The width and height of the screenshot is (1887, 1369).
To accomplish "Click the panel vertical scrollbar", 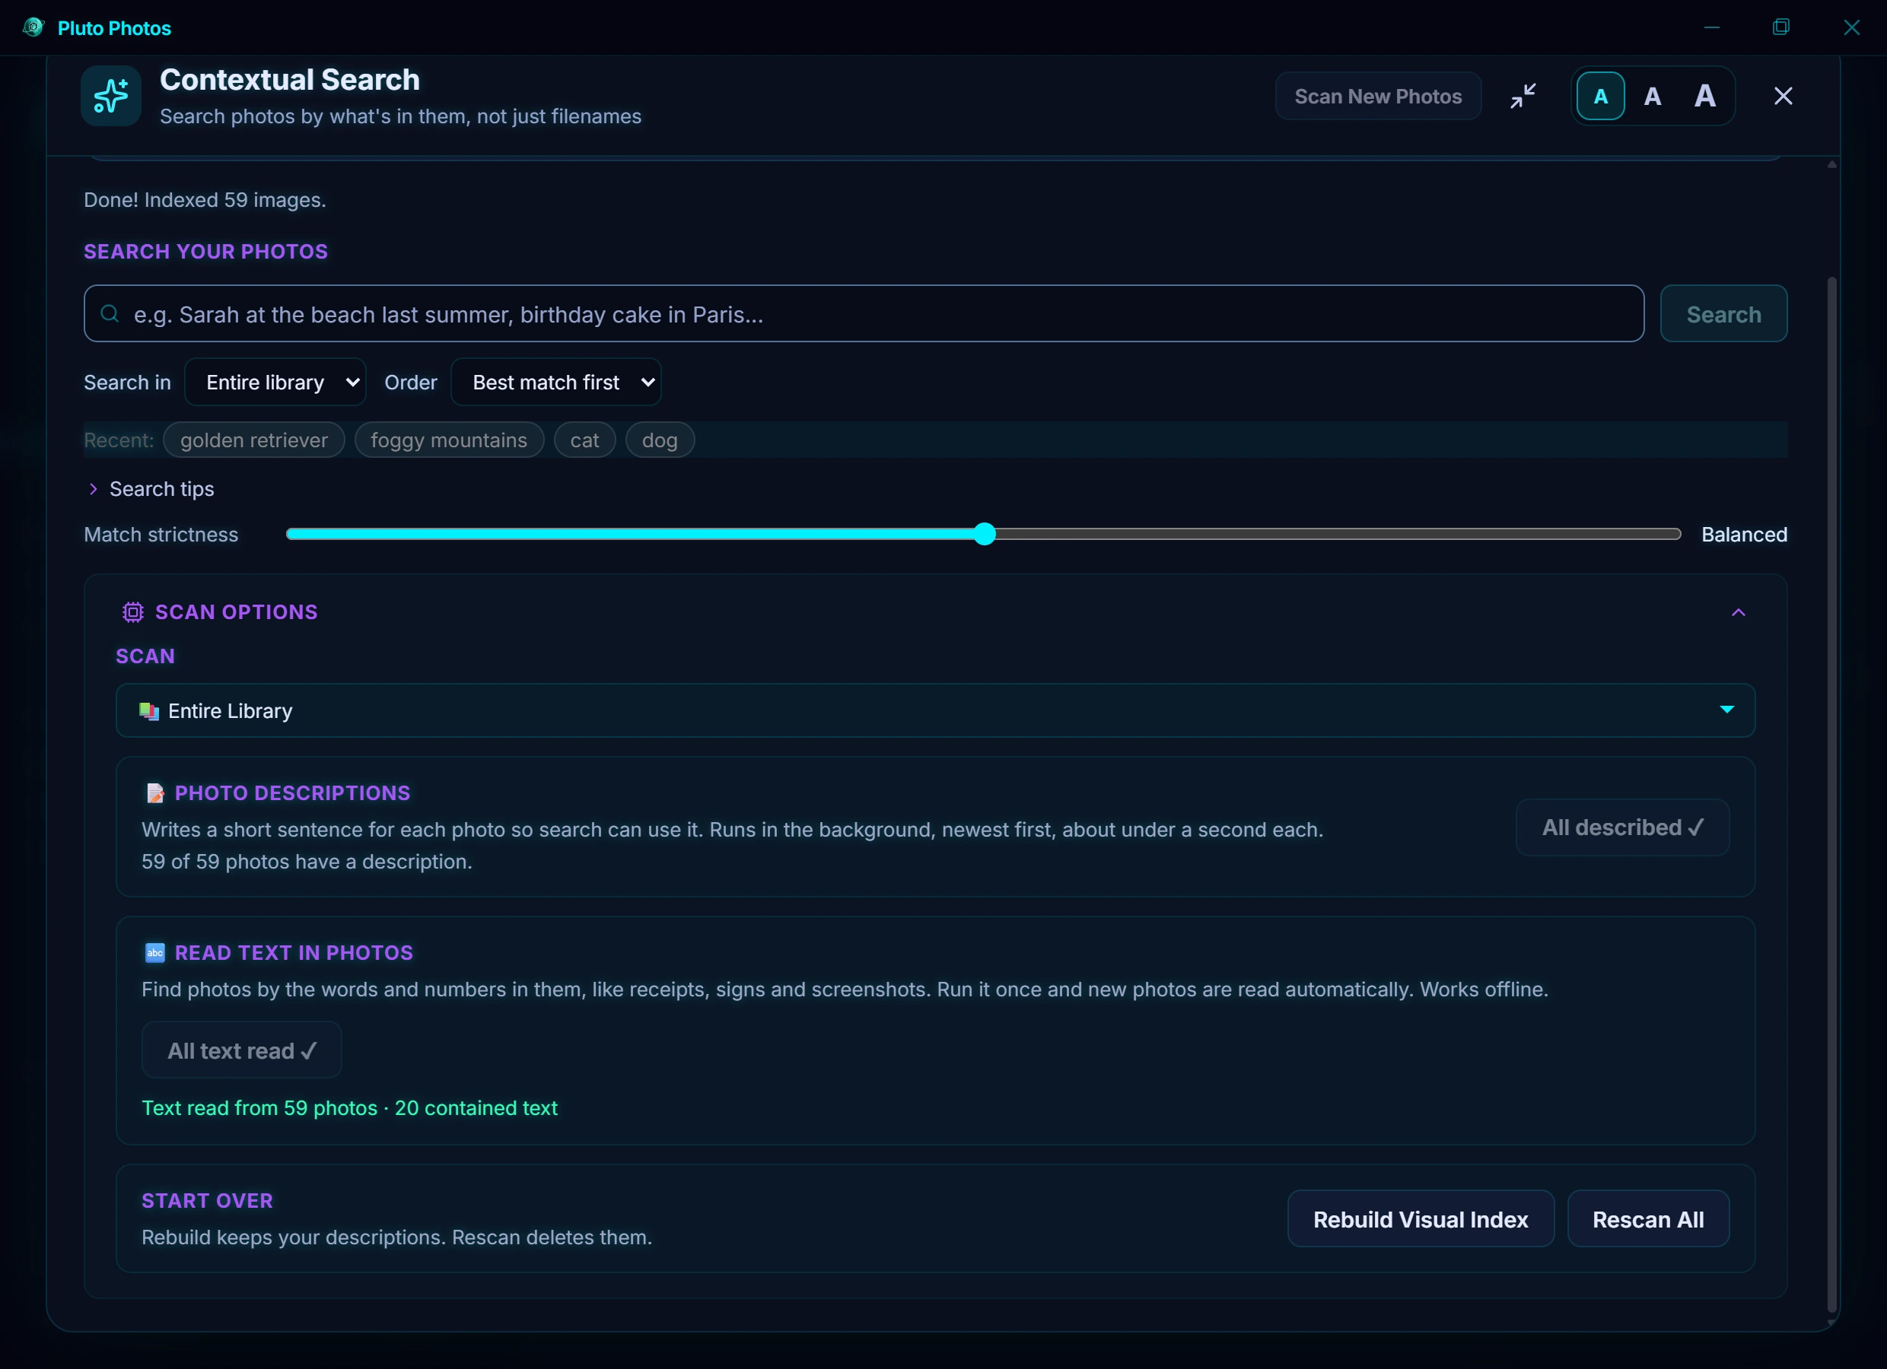I will click(1831, 794).
